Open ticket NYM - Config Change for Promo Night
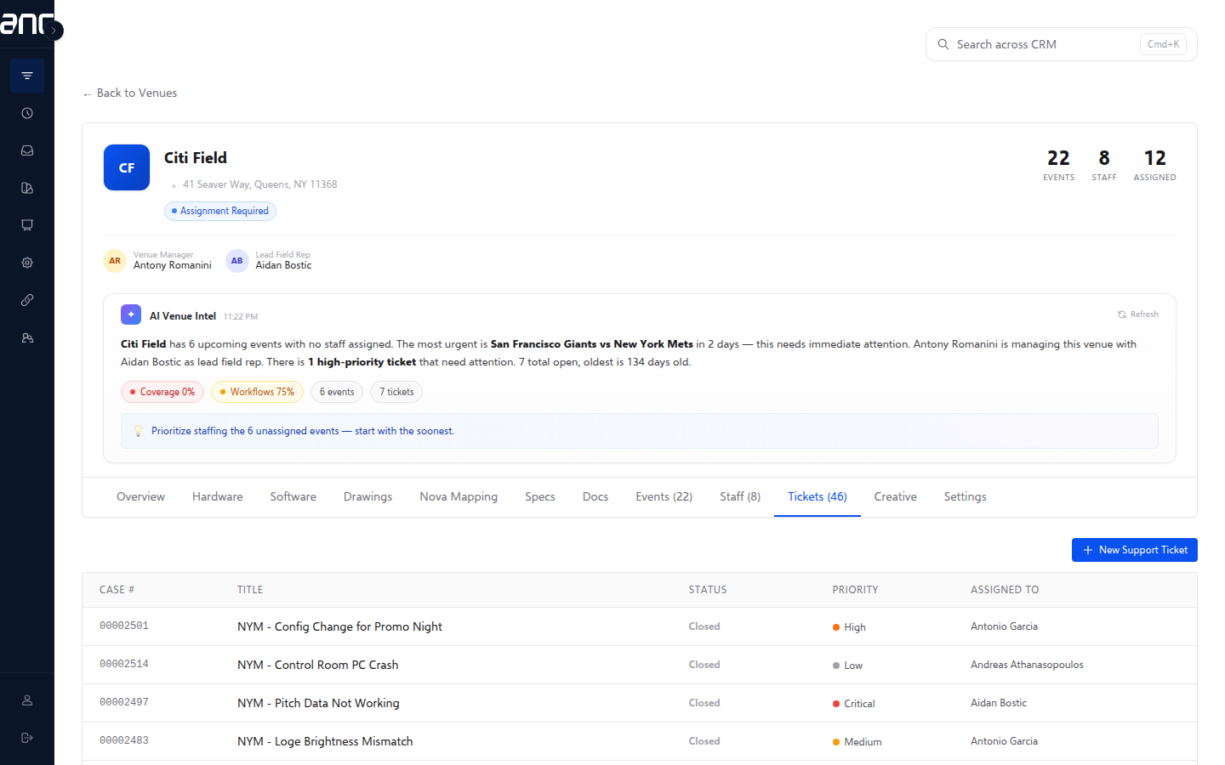This screenshot has width=1225, height=765. click(339, 626)
